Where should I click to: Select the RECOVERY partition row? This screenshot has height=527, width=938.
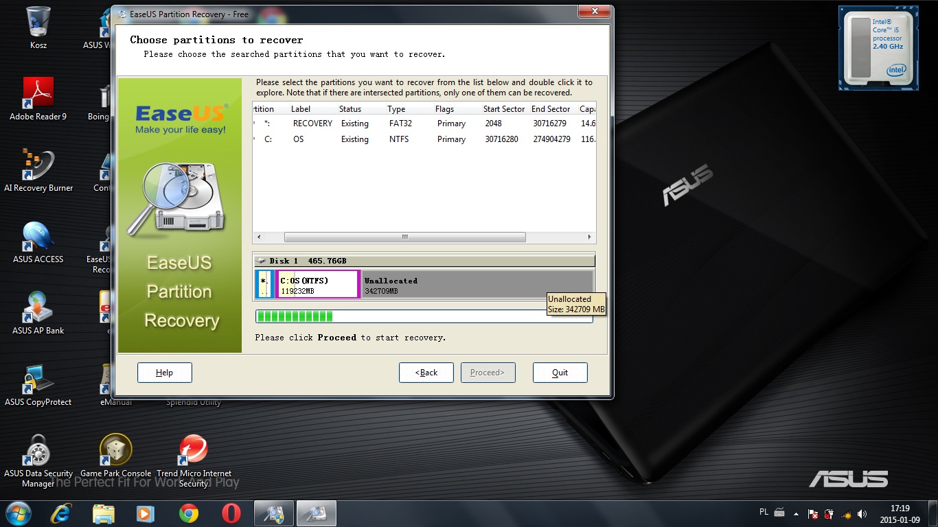[x=424, y=124]
